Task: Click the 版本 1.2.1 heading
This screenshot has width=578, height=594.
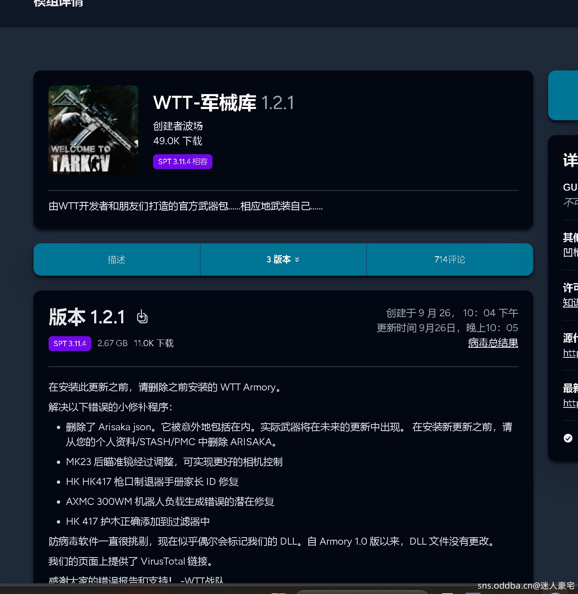Action: click(x=87, y=317)
